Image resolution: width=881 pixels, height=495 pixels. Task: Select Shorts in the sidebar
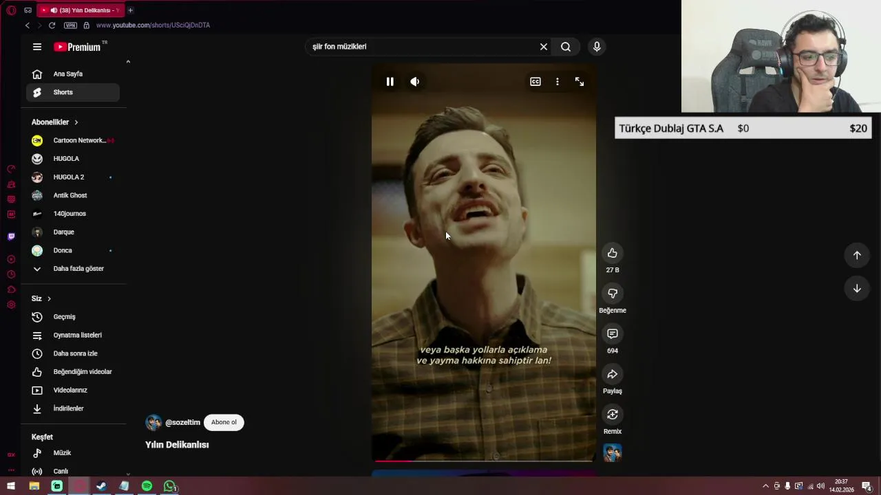(72, 92)
